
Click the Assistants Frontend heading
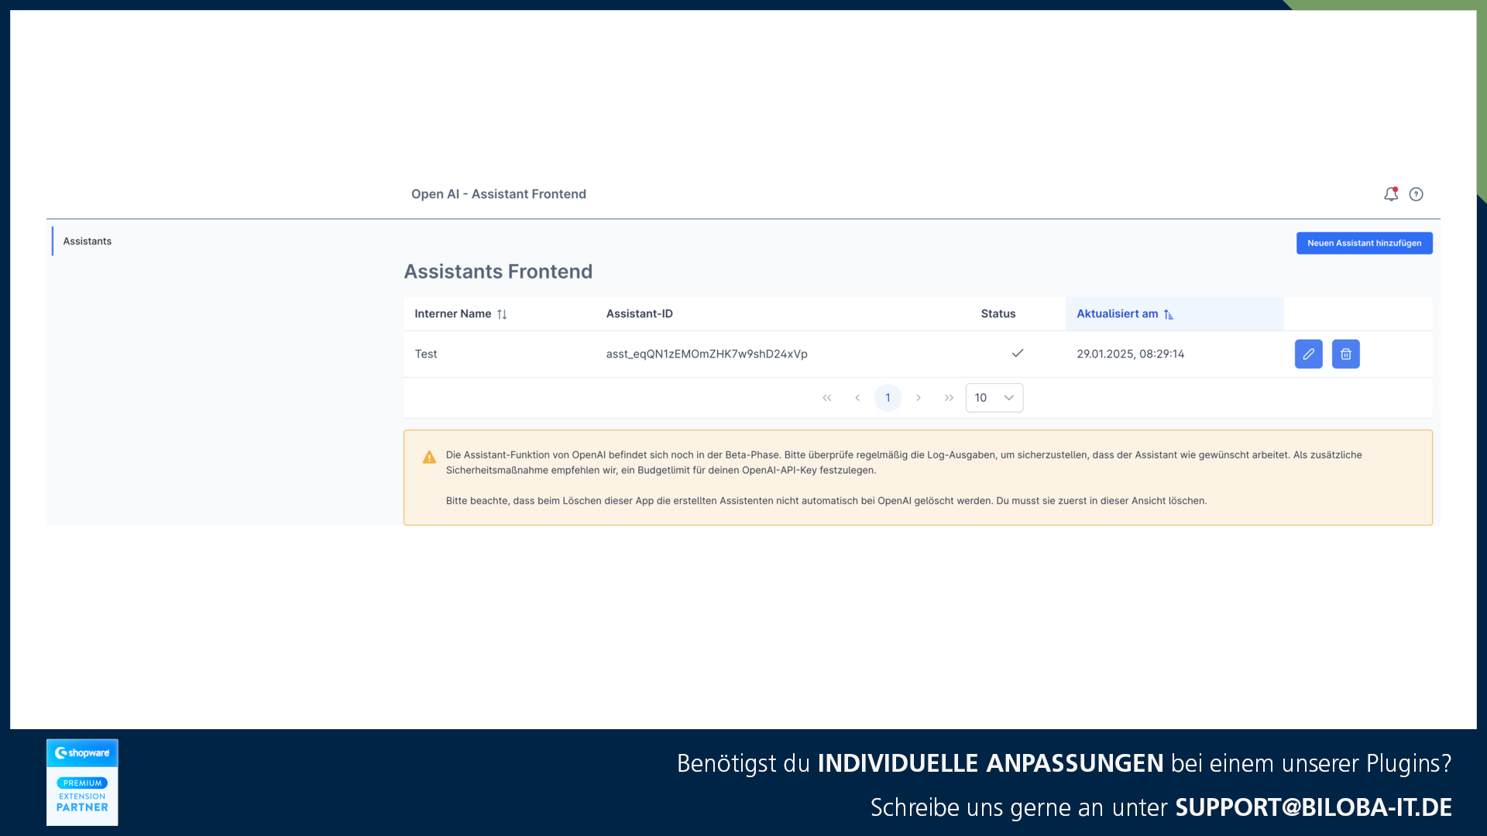pos(498,272)
